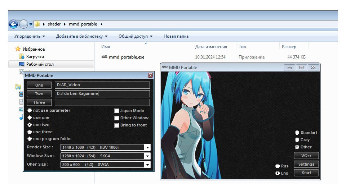Click the D:\Tda Len Kagamine path field
The height and width of the screenshot is (194, 346).
tap(102, 94)
